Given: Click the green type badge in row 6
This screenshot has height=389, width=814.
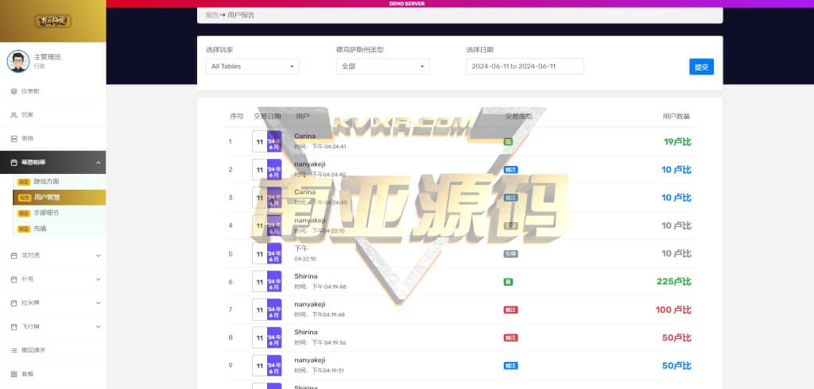Looking at the screenshot, I should 508,282.
